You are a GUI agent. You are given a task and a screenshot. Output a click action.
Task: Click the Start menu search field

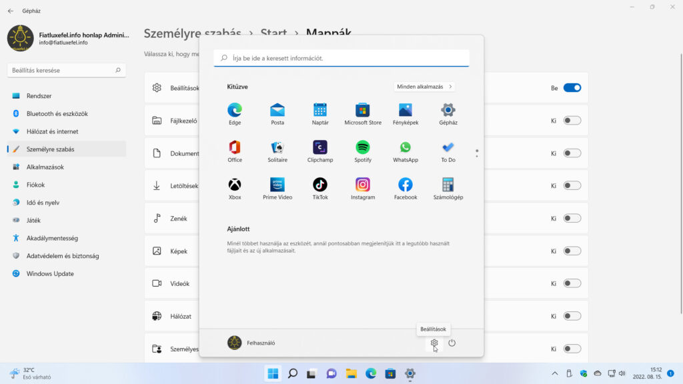coord(341,58)
